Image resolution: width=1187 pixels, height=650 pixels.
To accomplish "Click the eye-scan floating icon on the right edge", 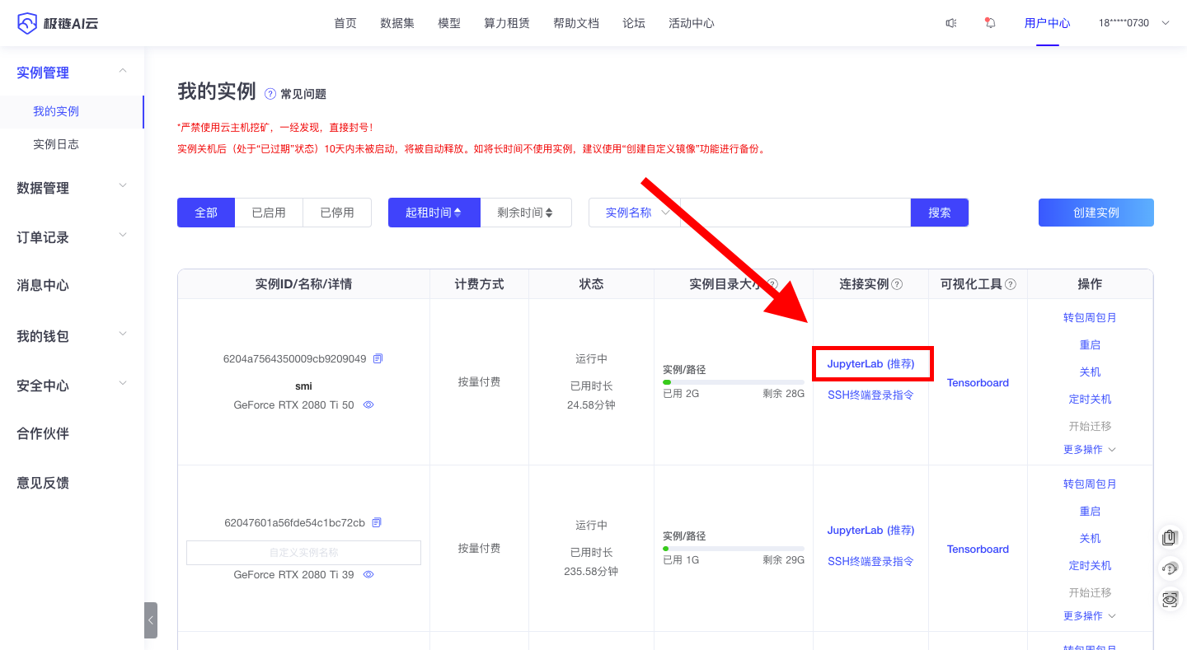I will (1169, 599).
